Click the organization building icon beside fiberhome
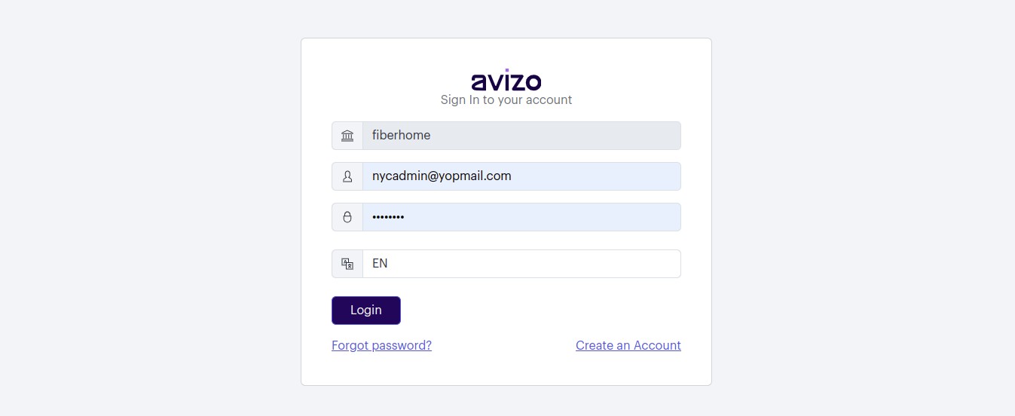 (347, 136)
